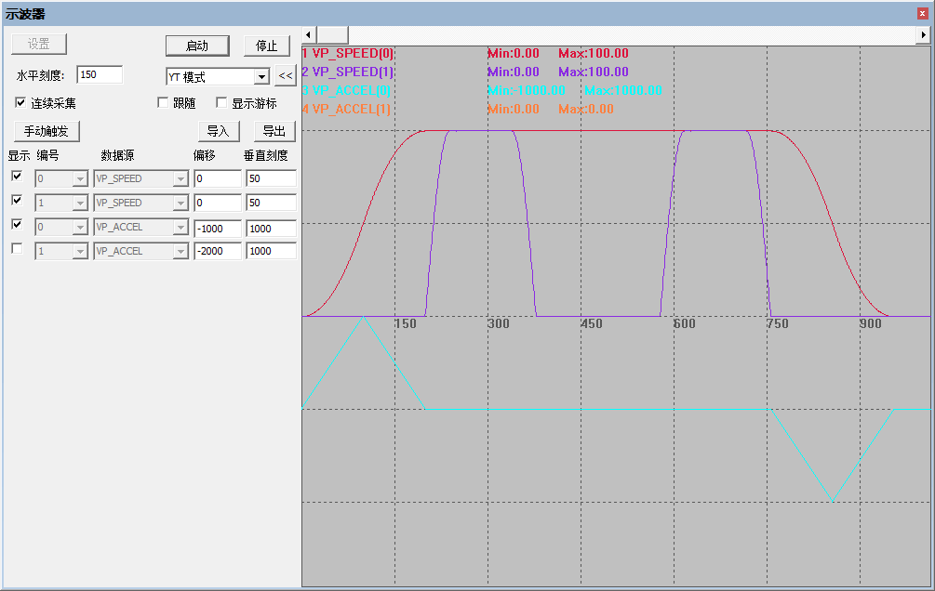The height and width of the screenshot is (591, 935).
Task: Collapse the side panel with << button
Action: tap(286, 75)
